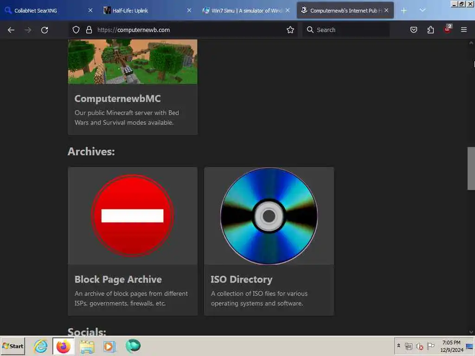Close the CollabNet SearXNG tab
The height and width of the screenshot is (356, 475).
coord(90,10)
